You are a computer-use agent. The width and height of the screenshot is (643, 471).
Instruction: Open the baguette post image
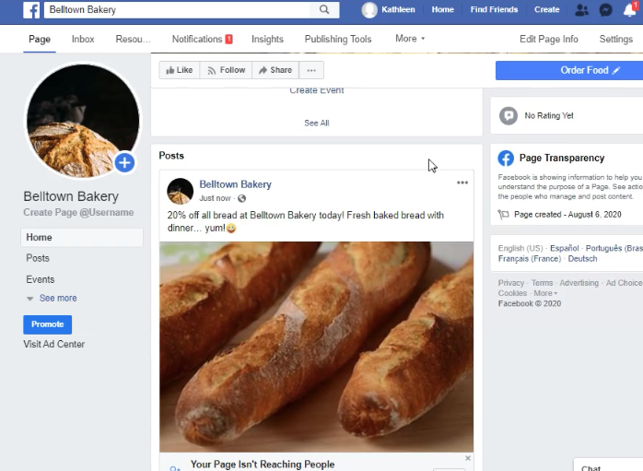pyautogui.click(x=316, y=347)
